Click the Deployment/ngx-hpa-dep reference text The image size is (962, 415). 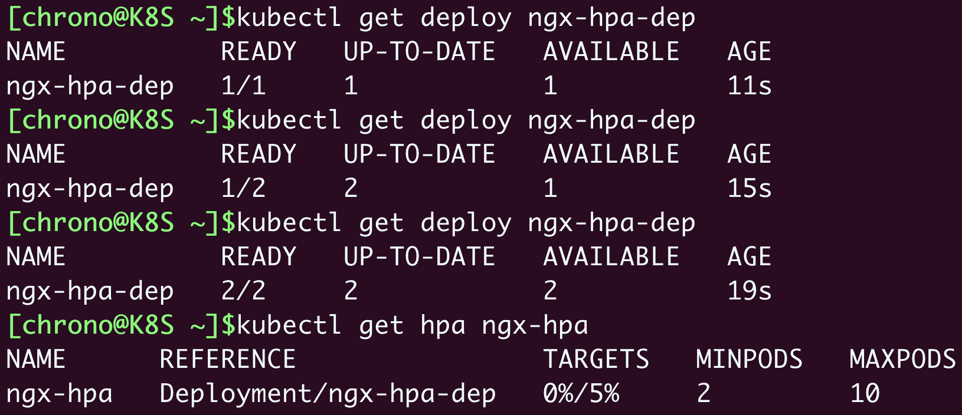(328, 394)
